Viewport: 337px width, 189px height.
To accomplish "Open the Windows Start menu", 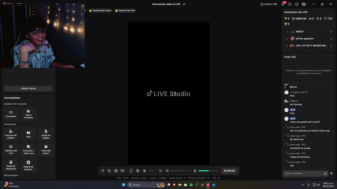I will point(123,185).
